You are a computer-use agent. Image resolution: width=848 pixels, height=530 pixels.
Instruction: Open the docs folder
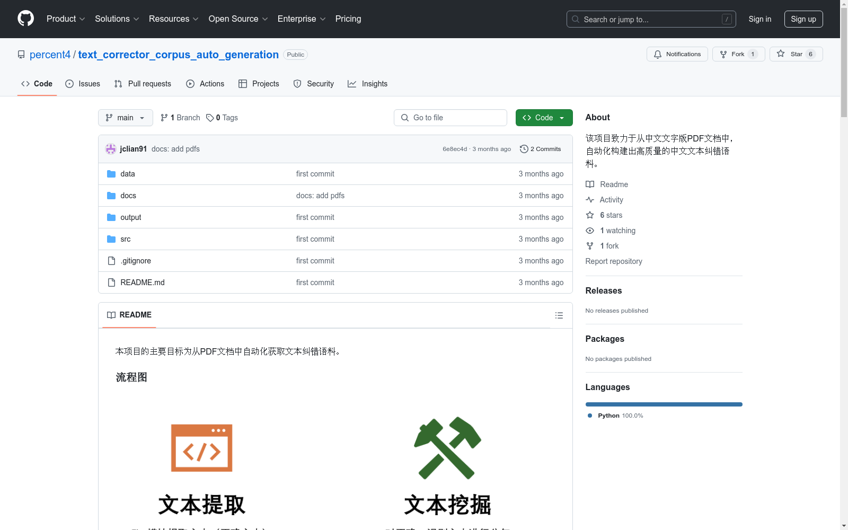coord(128,196)
